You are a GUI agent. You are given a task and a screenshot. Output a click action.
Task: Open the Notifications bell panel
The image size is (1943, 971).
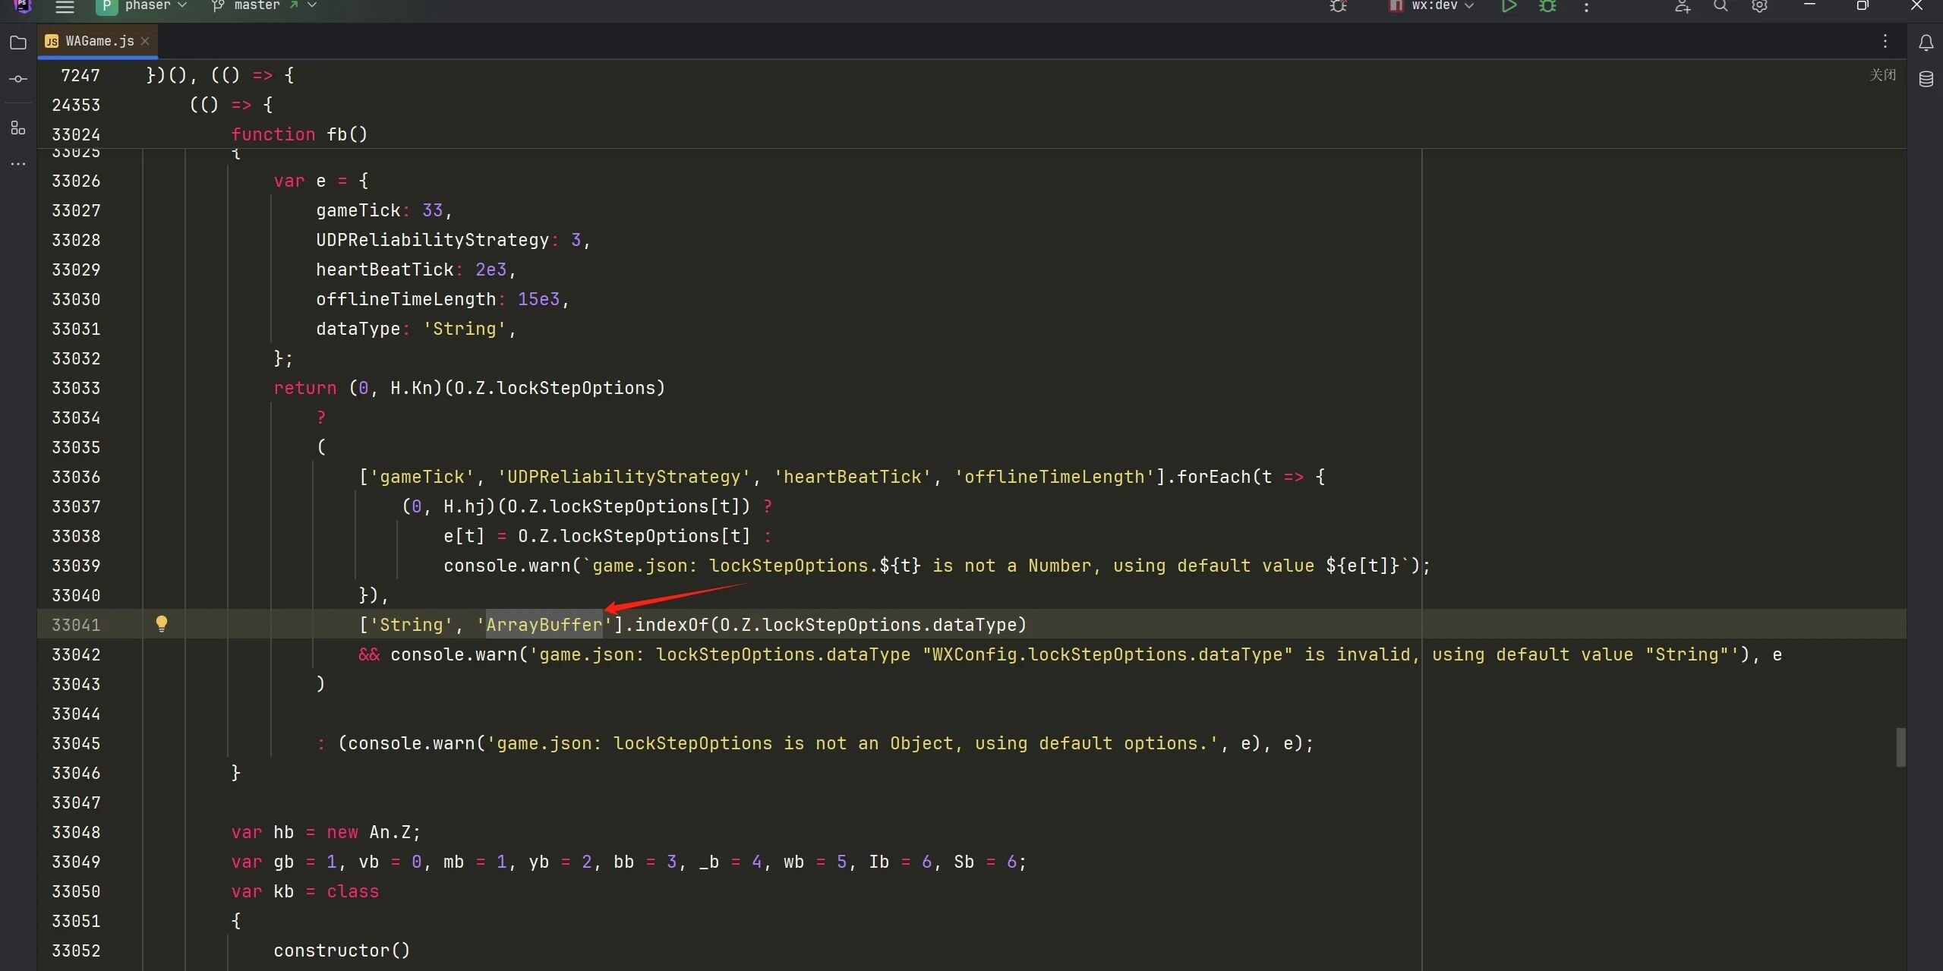1926,43
